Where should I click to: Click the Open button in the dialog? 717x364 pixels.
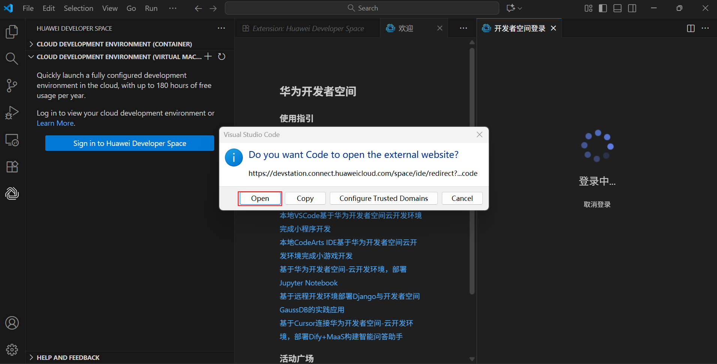click(x=260, y=198)
